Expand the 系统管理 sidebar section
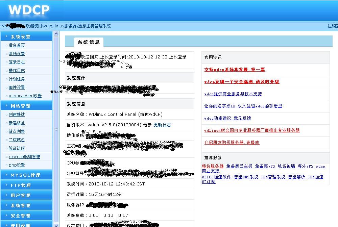The width and height of the screenshot is (338, 227). [x=26, y=205]
